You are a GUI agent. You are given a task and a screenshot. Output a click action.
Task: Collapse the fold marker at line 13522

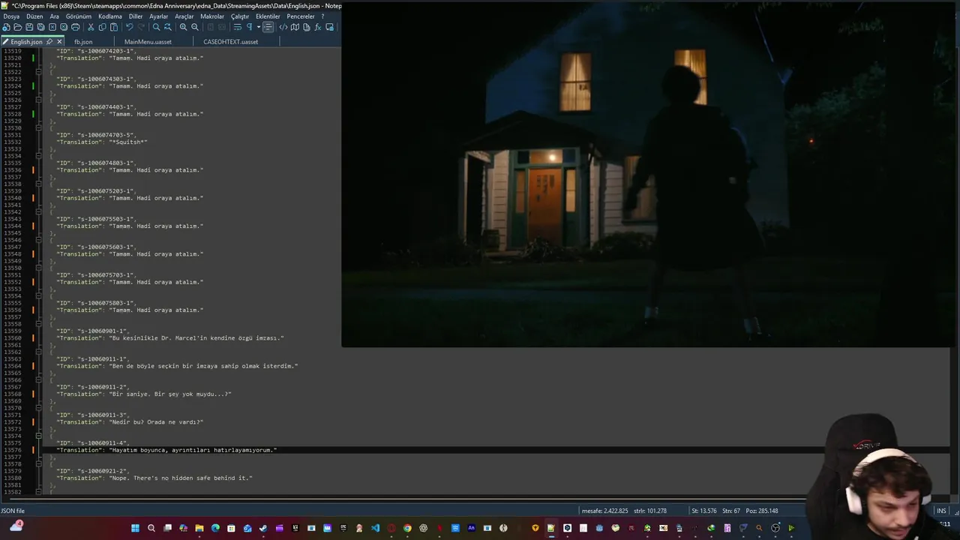(39, 72)
